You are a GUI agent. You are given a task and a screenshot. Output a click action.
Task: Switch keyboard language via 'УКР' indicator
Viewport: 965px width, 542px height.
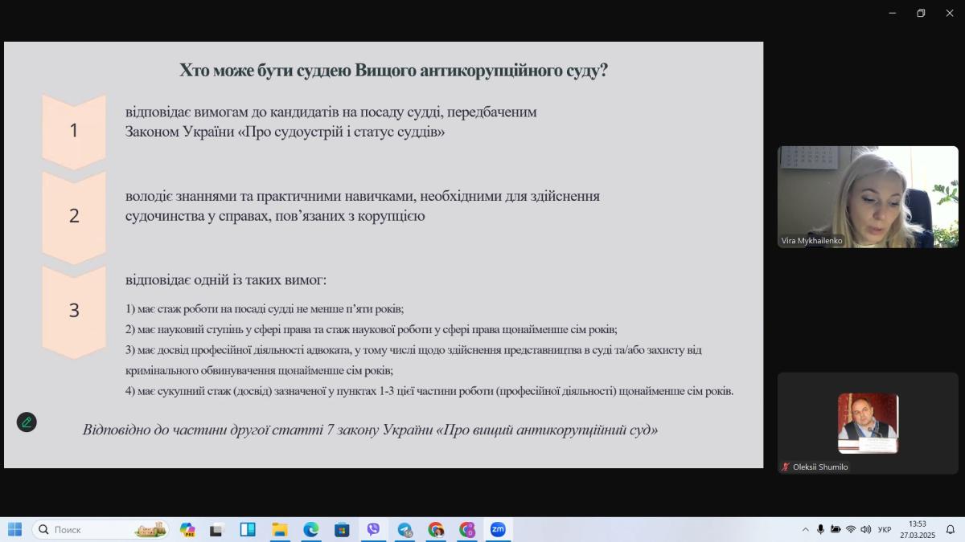tap(885, 529)
